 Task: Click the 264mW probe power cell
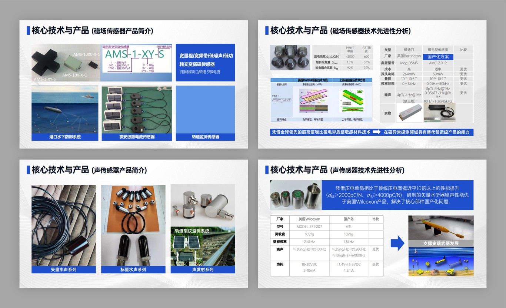[409, 74]
